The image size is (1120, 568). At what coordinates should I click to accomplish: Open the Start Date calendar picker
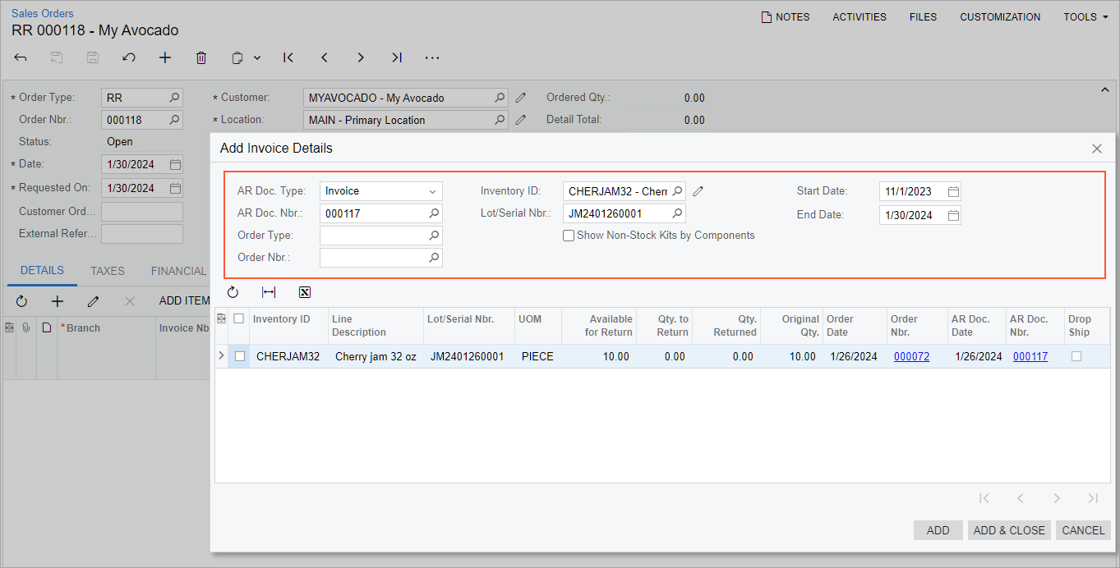tap(953, 191)
